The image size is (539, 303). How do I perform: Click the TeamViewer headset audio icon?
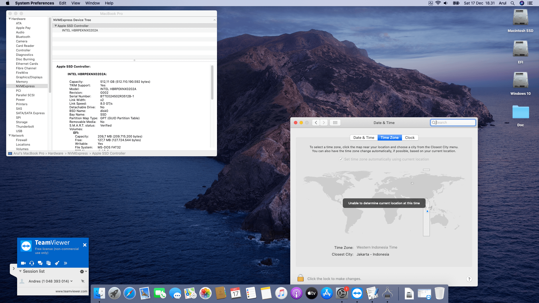coord(32,263)
